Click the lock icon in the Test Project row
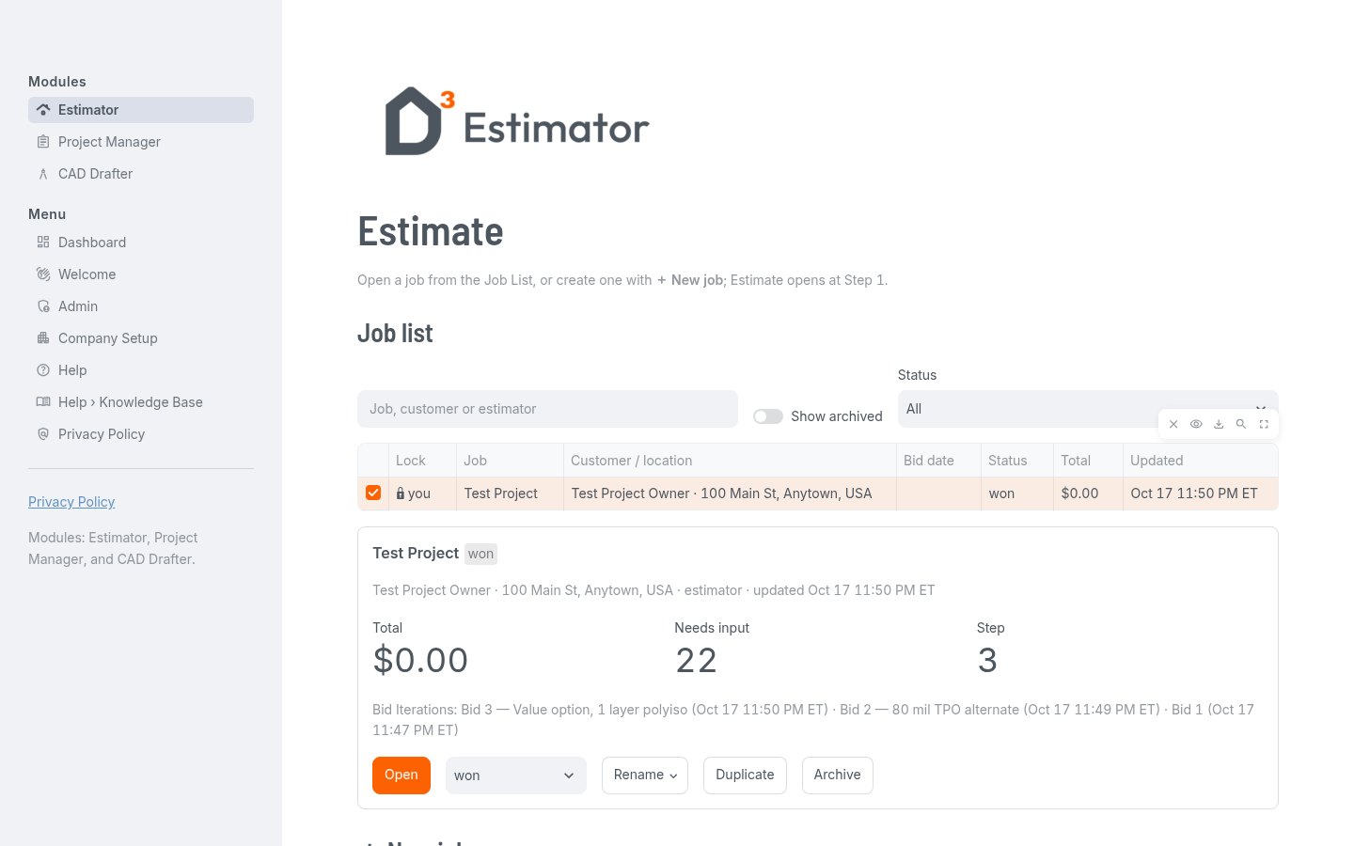The width and height of the screenshot is (1354, 846). (x=401, y=493)
